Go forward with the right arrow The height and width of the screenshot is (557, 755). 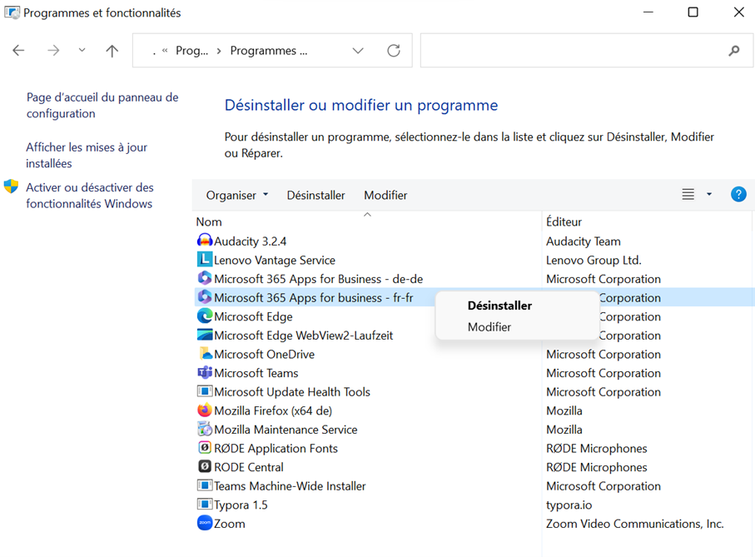coord(53,50)
